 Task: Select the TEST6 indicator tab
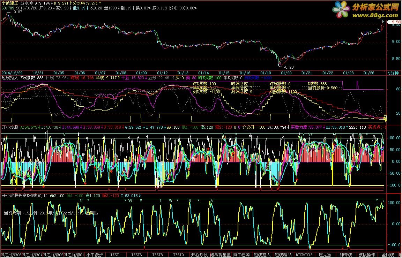coord(137,255)
